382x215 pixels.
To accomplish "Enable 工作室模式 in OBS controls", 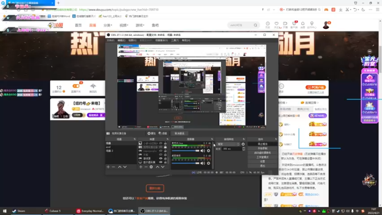I will 262,157.
